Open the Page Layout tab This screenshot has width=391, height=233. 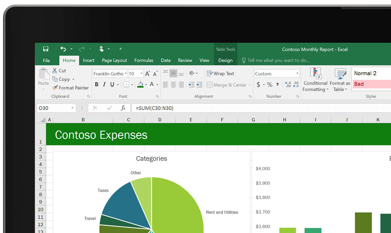tap(114, 60)
